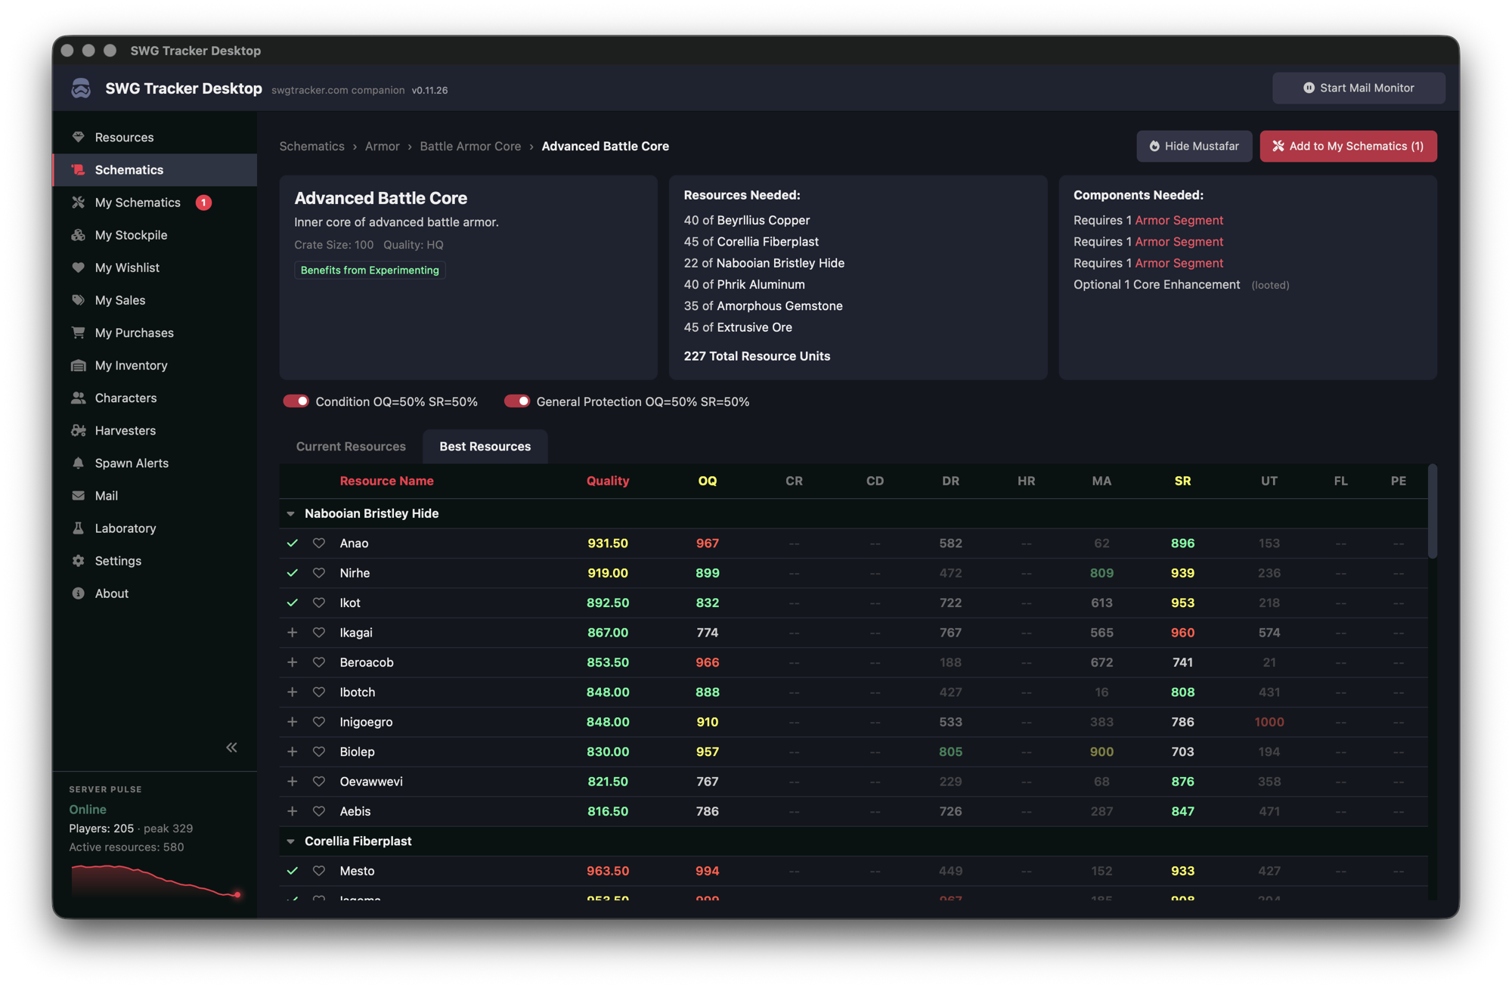Collapse the Nabooian Bristley Hide group
This screenshot has width=1512, height=988.
pos(290,513)
